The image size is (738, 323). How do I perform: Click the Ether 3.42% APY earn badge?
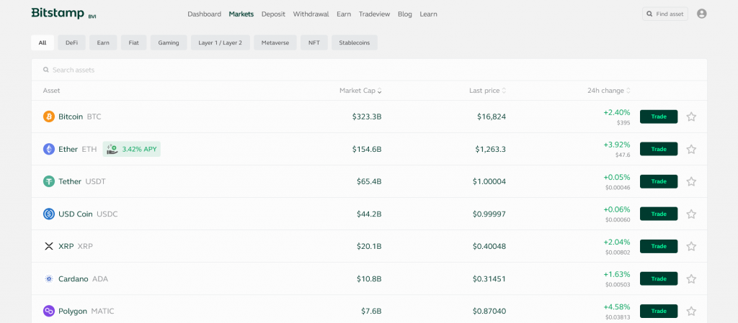131,150
